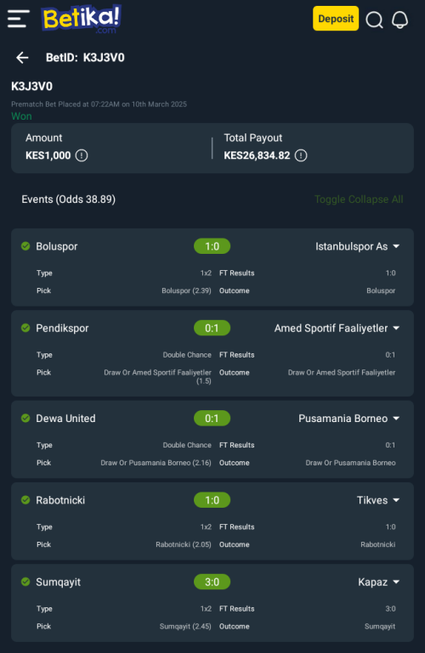Open the hamburger menu icon

[x=19, y=19]
